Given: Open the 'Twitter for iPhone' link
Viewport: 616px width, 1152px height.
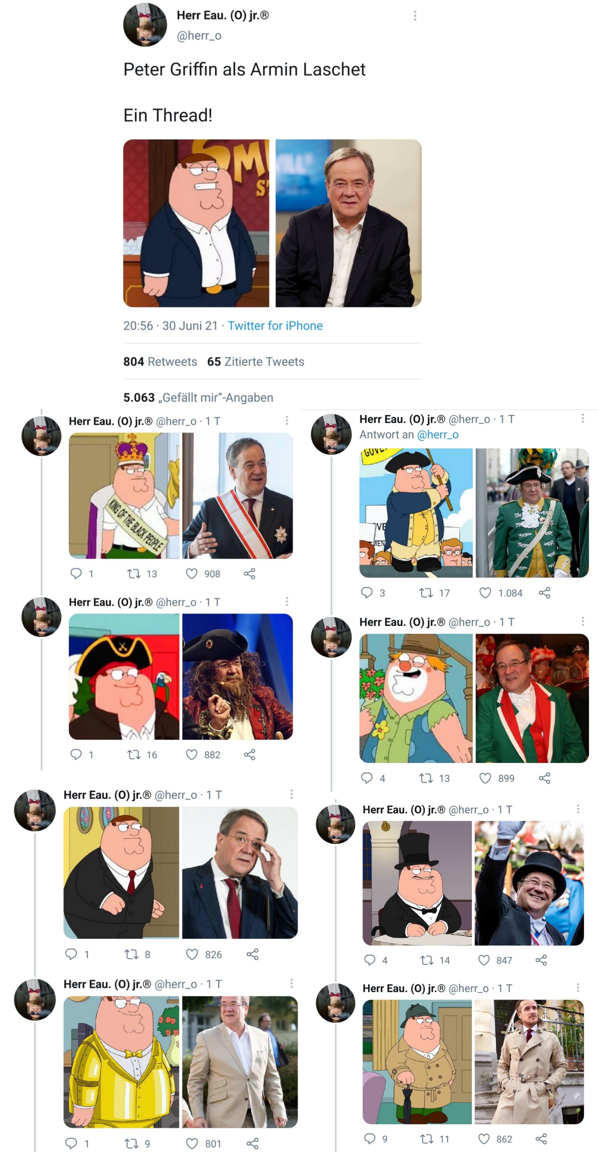Looking at the screenshot, I should (x=275, y=326).
